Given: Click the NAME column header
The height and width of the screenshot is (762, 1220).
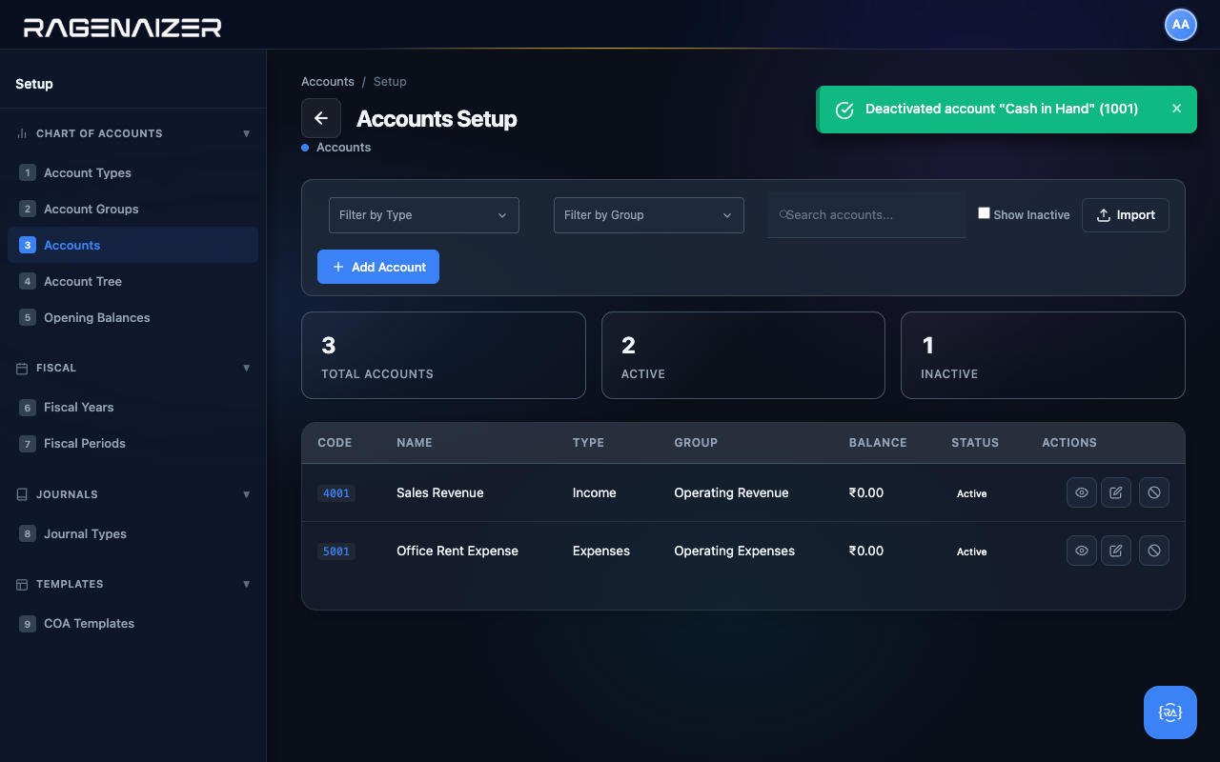Looking at the screenshot, I should point(415,443).
